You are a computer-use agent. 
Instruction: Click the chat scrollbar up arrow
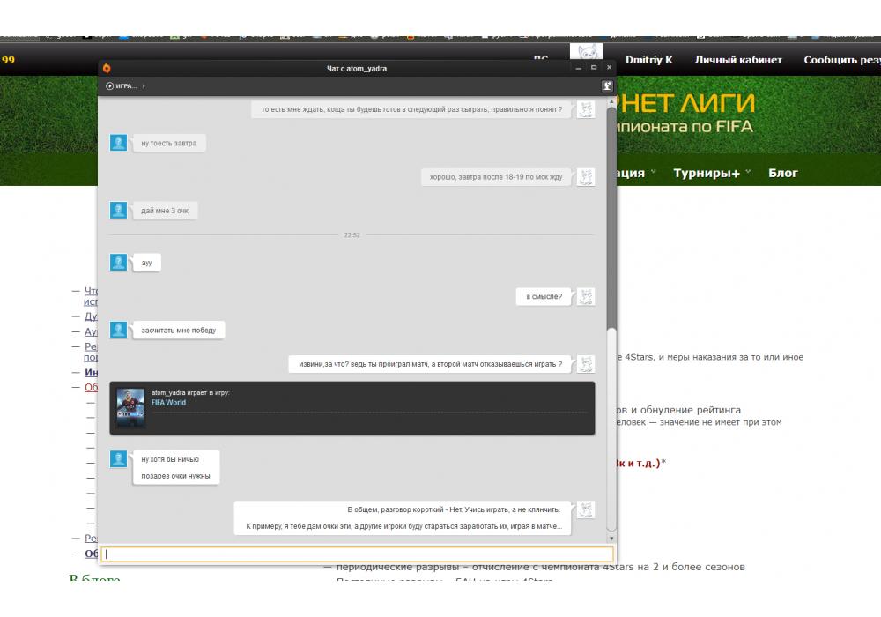click(611, 100)
